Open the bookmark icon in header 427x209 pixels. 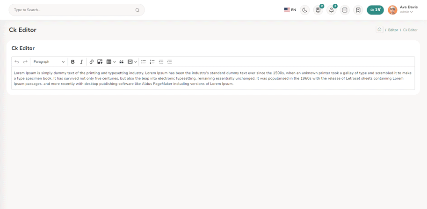tap(358, 10)
